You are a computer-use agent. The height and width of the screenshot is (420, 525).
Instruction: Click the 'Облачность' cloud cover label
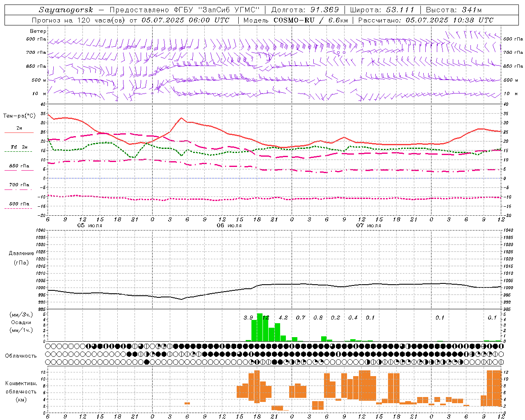coord(21,356)
